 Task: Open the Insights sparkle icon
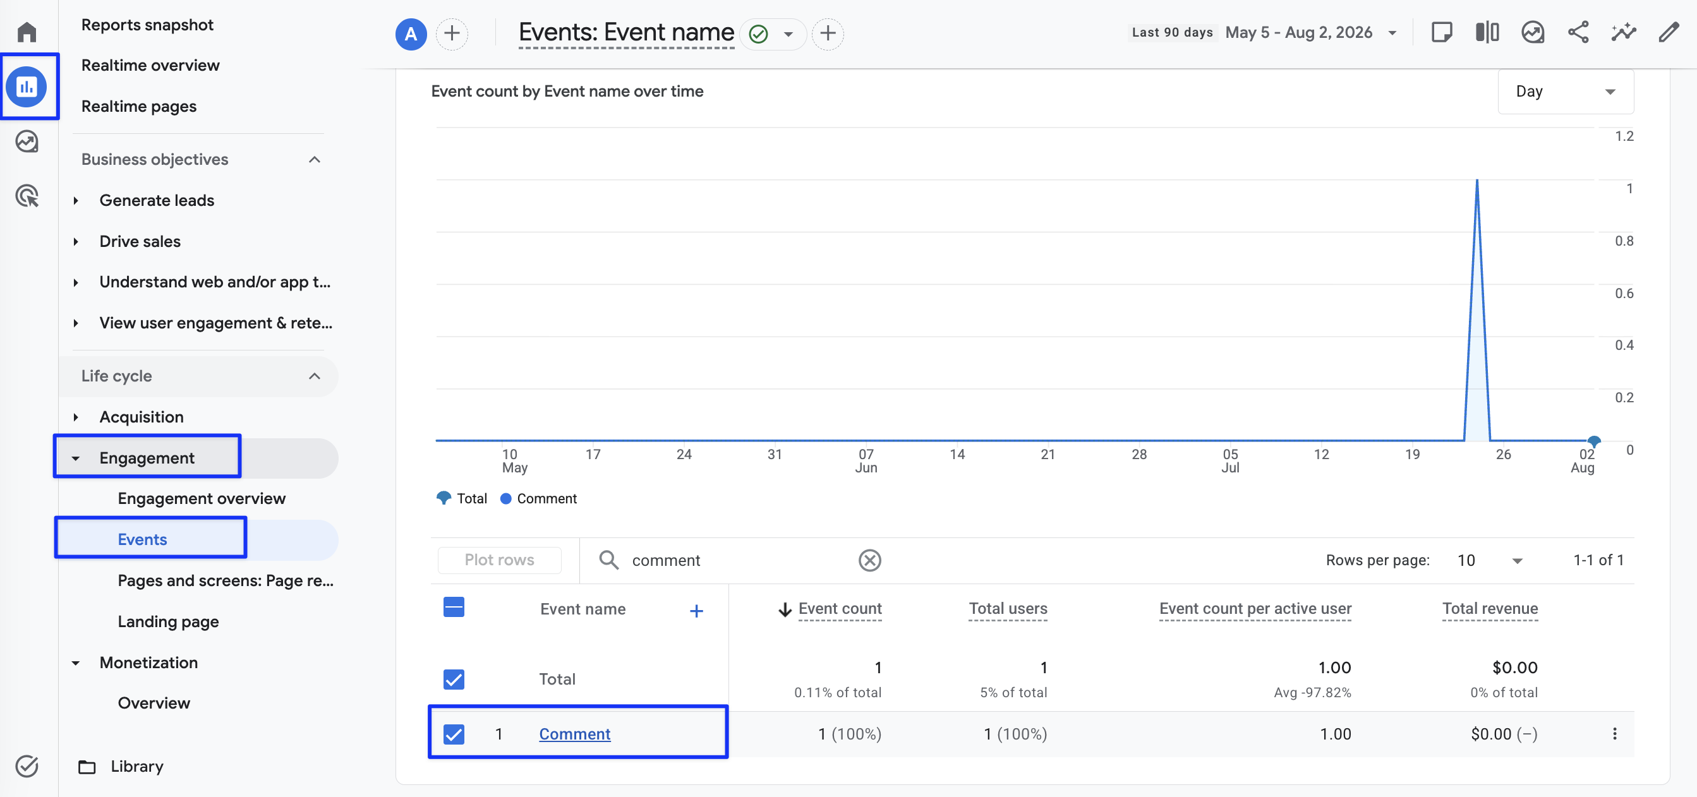coord(1624,32)
